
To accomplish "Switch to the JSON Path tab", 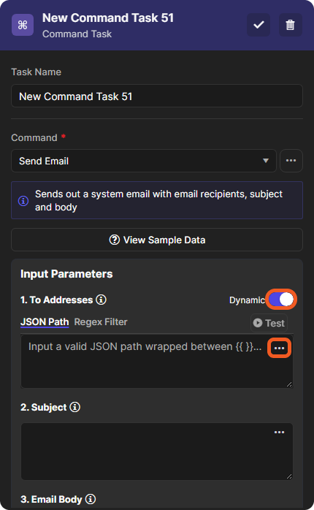I will coord(45,322).
